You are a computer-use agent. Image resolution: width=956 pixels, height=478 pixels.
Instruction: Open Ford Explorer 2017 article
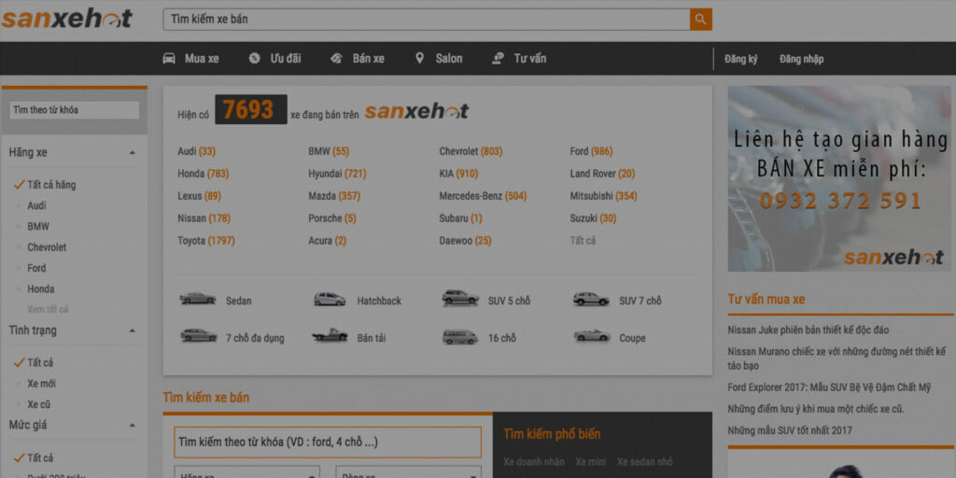point(829,387)
